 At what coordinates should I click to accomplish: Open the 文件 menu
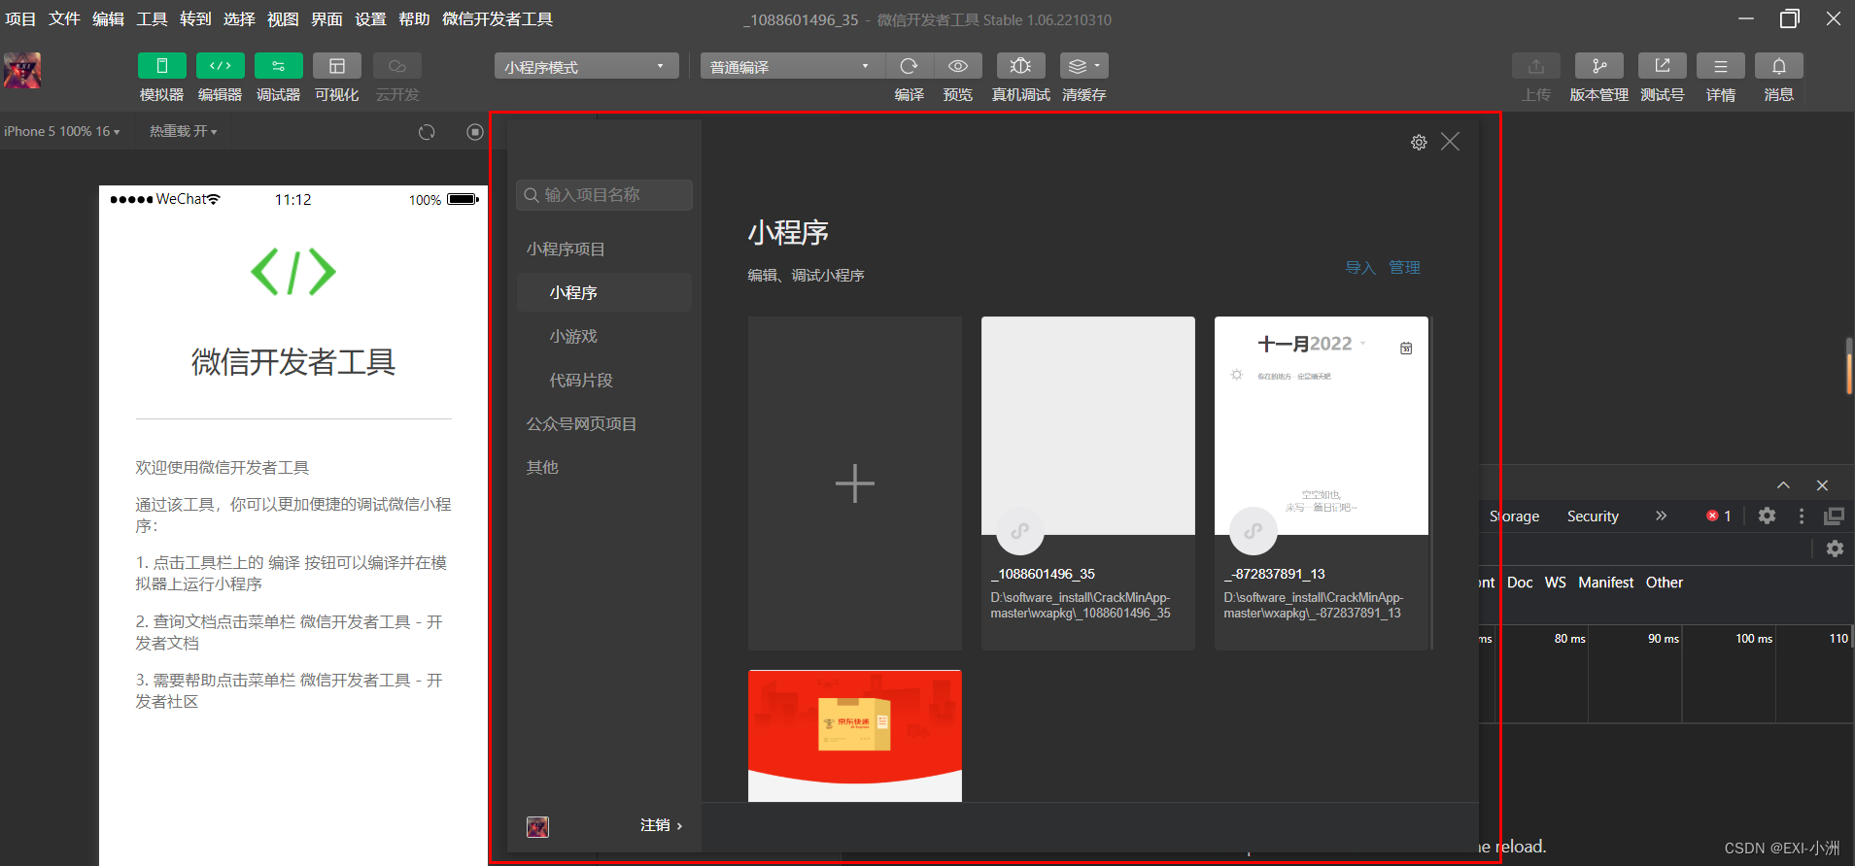pos(64,19)
